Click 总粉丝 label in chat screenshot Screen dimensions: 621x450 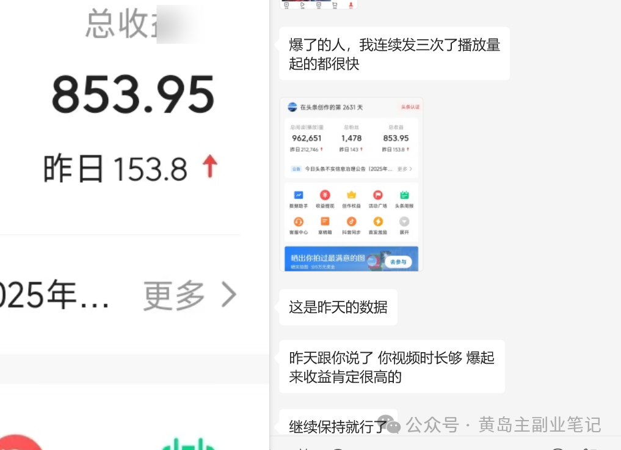point(351,127)
